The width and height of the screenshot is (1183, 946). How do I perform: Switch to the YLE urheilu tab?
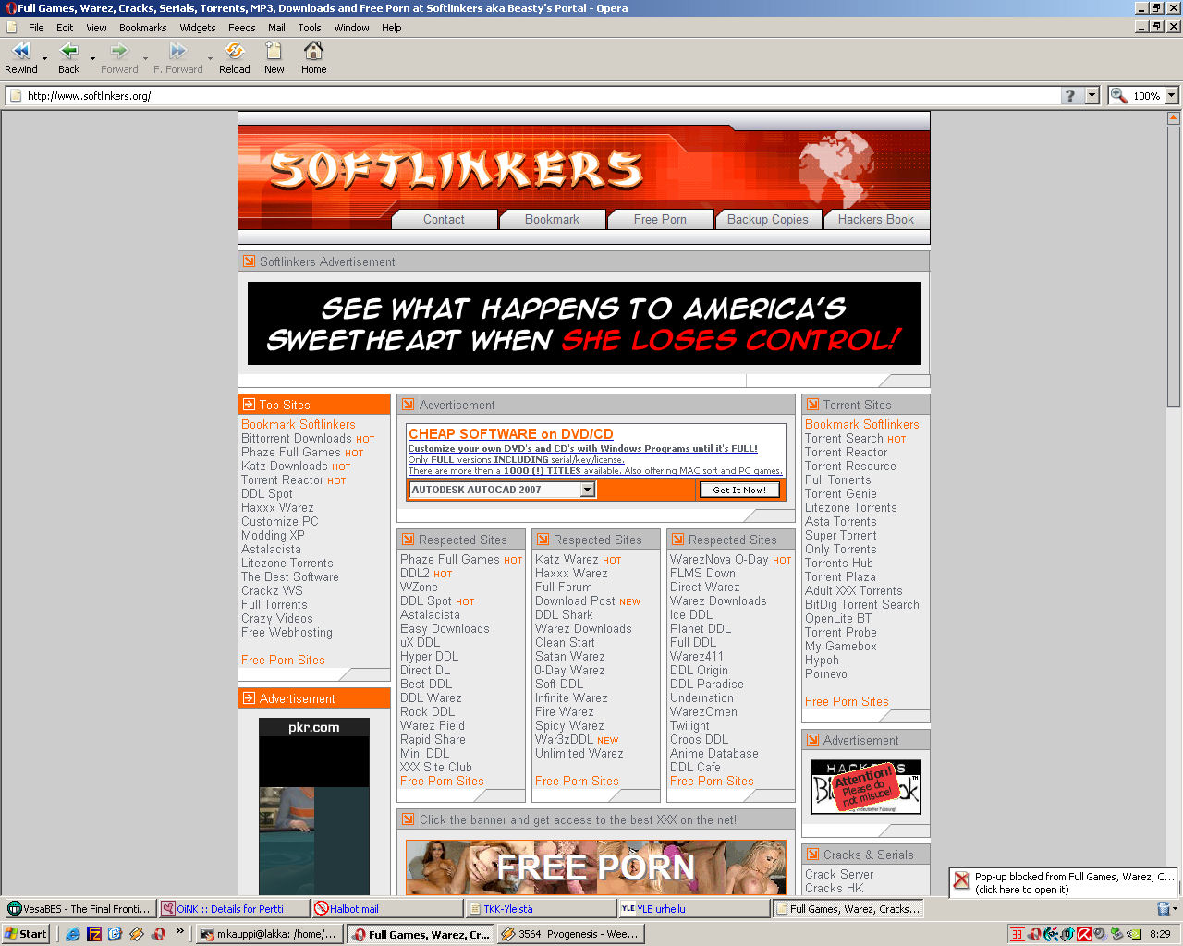[x=693, y=909]
